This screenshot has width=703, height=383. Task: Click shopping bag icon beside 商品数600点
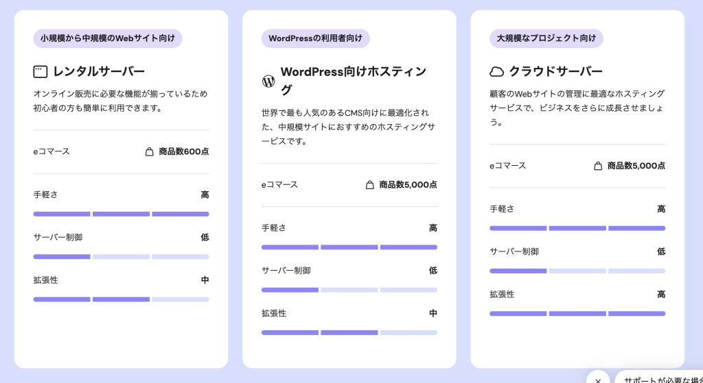point(149,151)
